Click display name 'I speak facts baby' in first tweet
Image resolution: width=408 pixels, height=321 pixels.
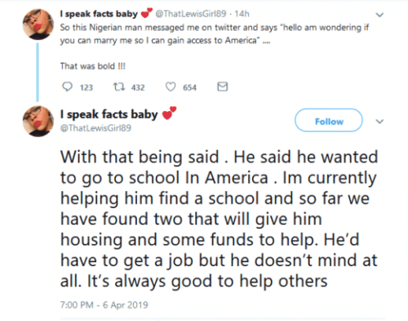tap(99, 14)
